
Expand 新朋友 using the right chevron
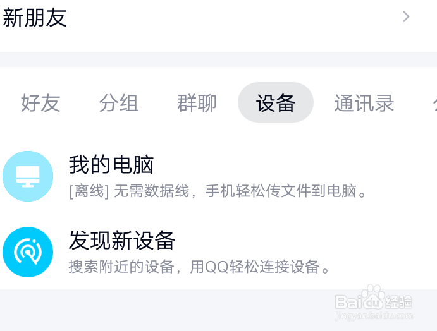click(x=407, y=17)
